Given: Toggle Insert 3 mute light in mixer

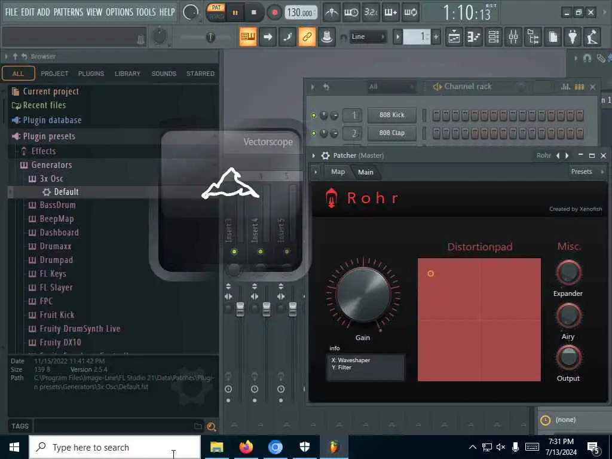Looking at the screenshot, I should point(234,252).
